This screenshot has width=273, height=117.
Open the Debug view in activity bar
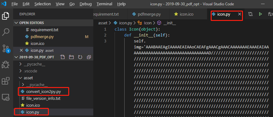(x=6, y=65)
